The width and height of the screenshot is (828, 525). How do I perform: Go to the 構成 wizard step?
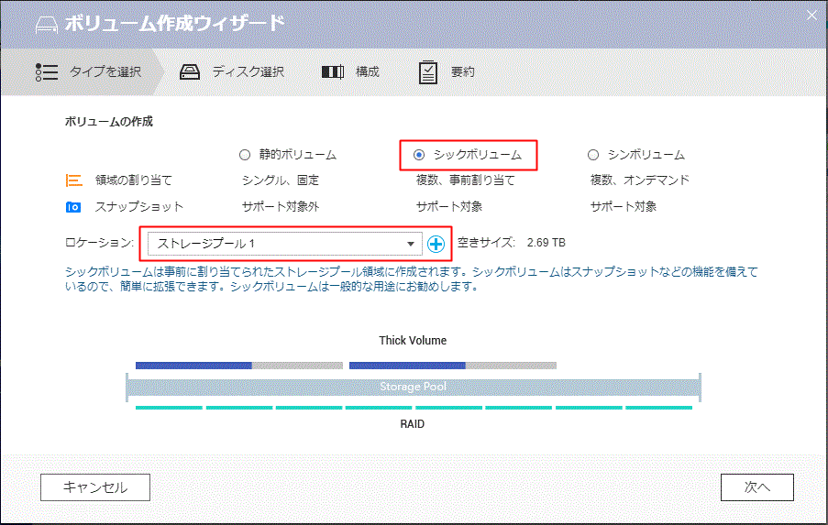coord(350,71)
